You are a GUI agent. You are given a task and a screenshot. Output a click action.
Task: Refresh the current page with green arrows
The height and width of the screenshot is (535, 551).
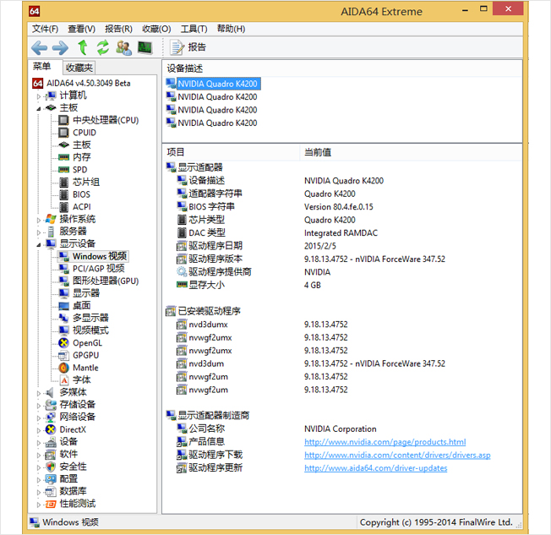point(103,47)
